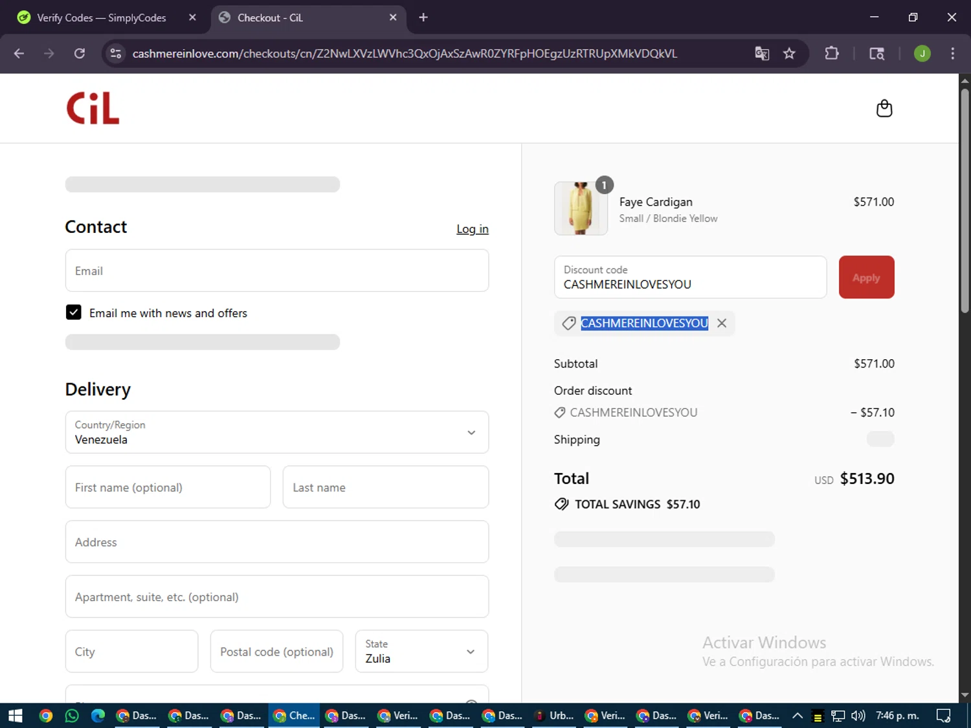The height and width of the screenshot is (728, 971).
Task: Open the notification center icon
Action: point(944,716)
